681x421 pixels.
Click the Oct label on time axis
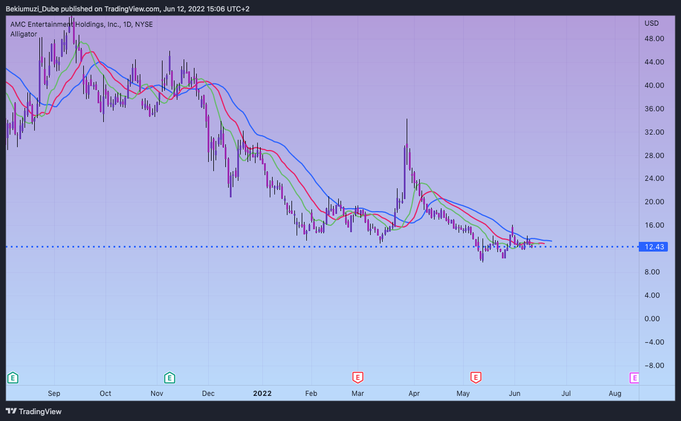[x=105, y=393]
